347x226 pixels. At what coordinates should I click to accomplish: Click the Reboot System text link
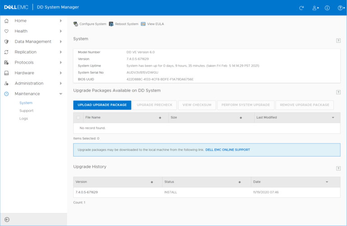(127, 24)
